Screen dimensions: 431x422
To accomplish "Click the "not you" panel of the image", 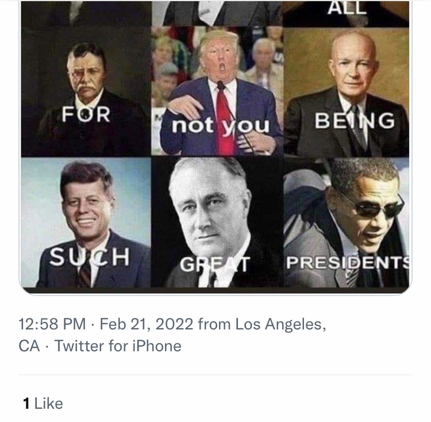I will [217, 91].
